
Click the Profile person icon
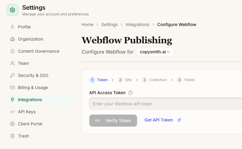tap(12, 27)
